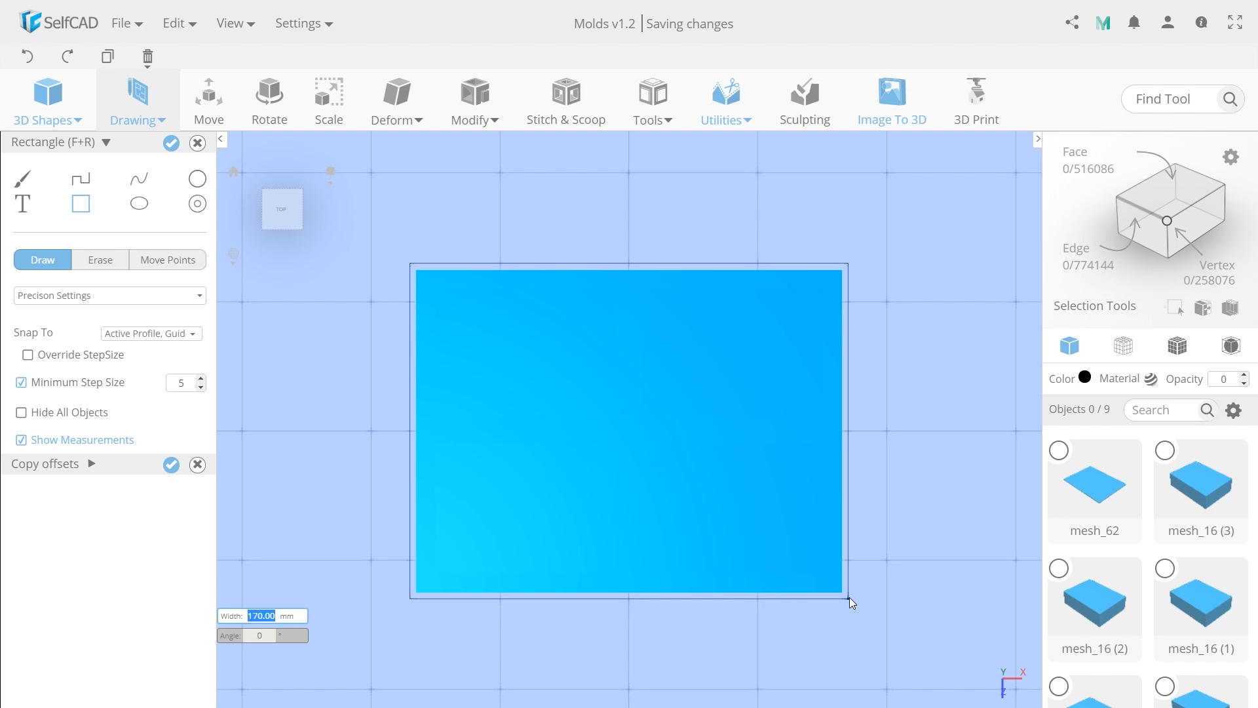Expand the Snap To profile dropdown
Screen dimensions: 1258x708
(x=150, y=333)
